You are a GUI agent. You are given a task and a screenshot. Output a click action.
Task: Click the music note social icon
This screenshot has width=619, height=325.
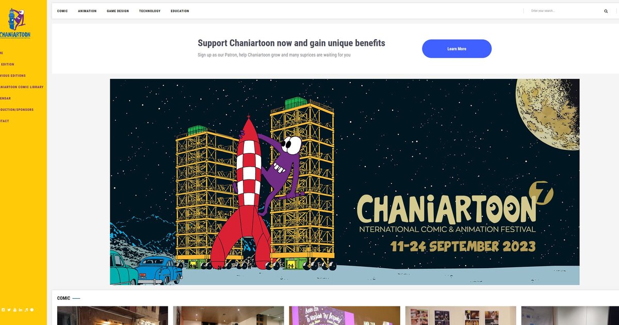26,310
